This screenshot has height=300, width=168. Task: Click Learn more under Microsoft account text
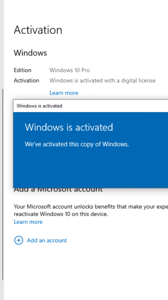pos(28,222)
